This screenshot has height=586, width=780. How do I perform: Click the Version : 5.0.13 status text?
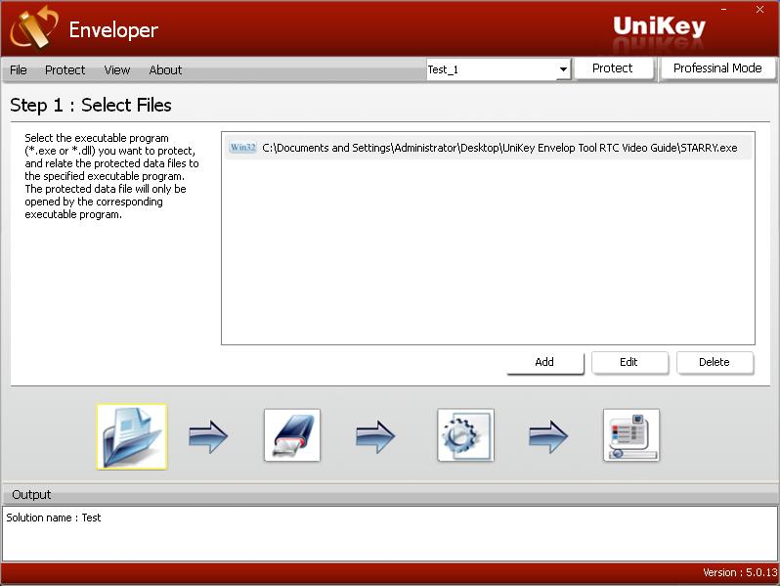[740, 572]
